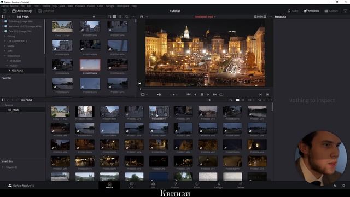
Task: Open the media pool sort menu
Action: (231, 100)
